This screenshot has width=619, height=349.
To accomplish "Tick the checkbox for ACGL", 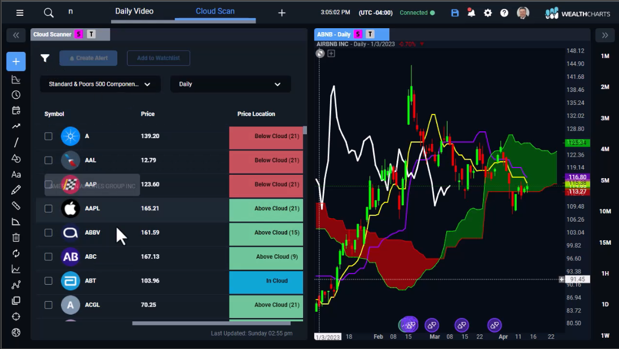I will [48, 305].
